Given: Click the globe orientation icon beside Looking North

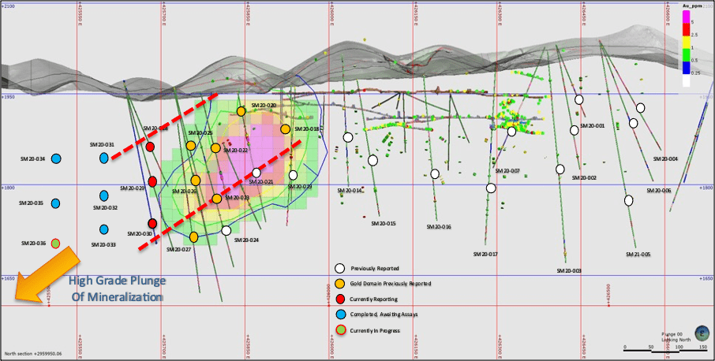Looking at the screenshot, I should [x=702, y=333].
